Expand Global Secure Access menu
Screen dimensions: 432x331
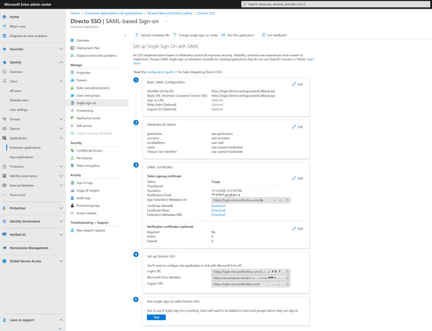61,261
